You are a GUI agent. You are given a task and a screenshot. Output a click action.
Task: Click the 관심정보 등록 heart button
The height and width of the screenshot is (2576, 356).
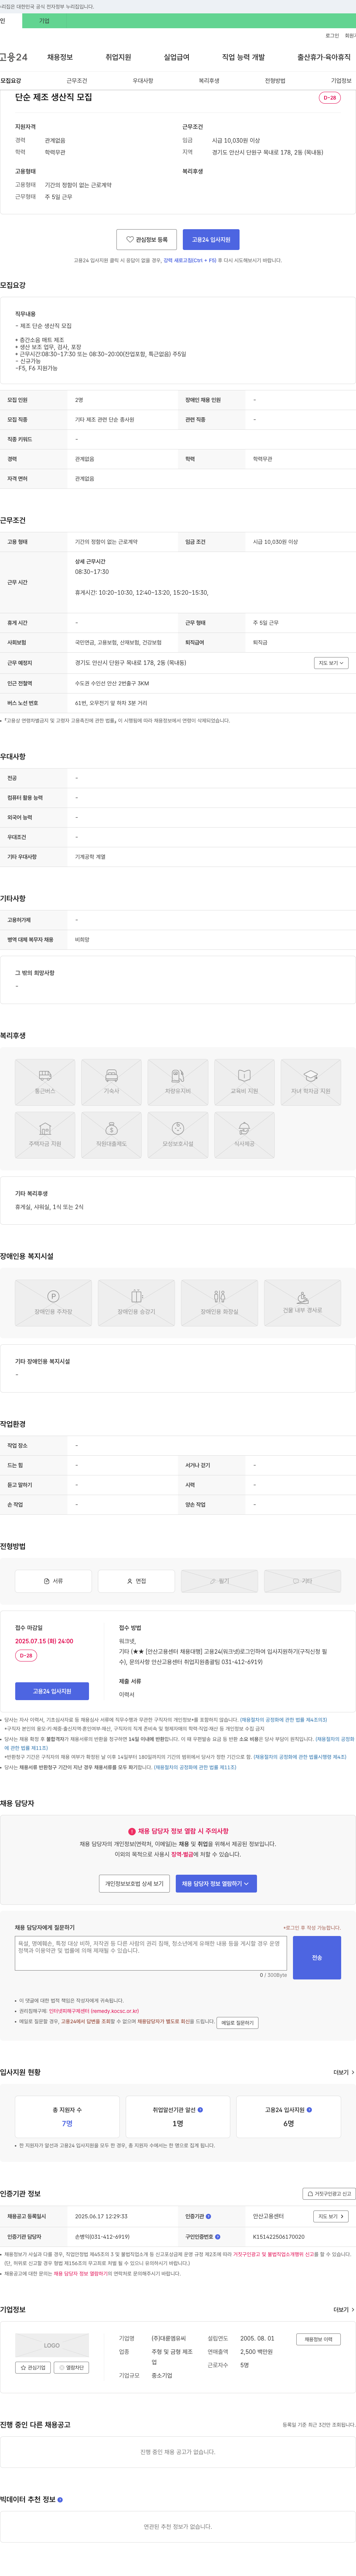(146, 240)
